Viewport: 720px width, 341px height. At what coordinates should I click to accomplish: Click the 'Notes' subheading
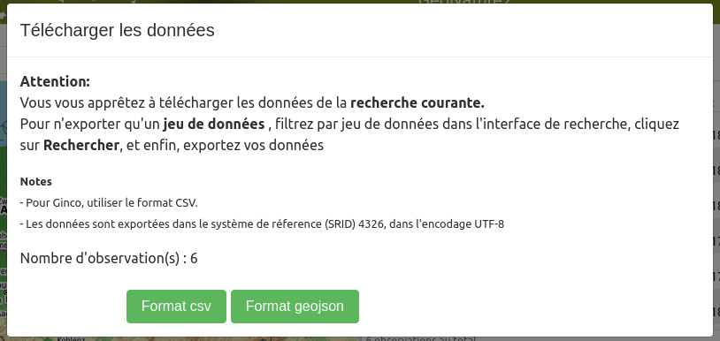click(35, 181)
